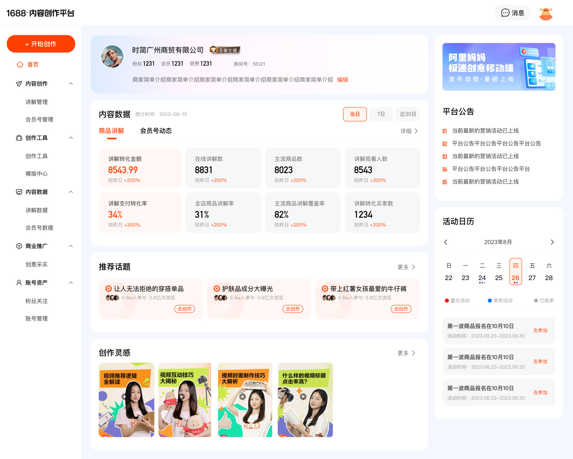Click the 首页 home icon in sidebar

coord(20,64)
